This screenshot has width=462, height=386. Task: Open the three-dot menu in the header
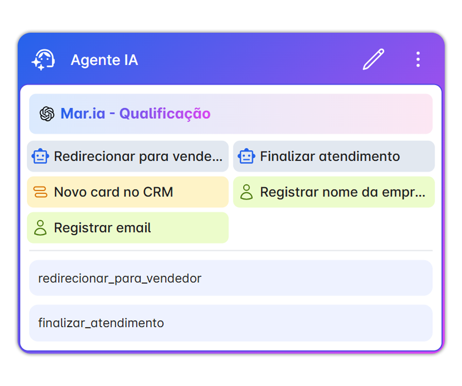coord(418,60)
